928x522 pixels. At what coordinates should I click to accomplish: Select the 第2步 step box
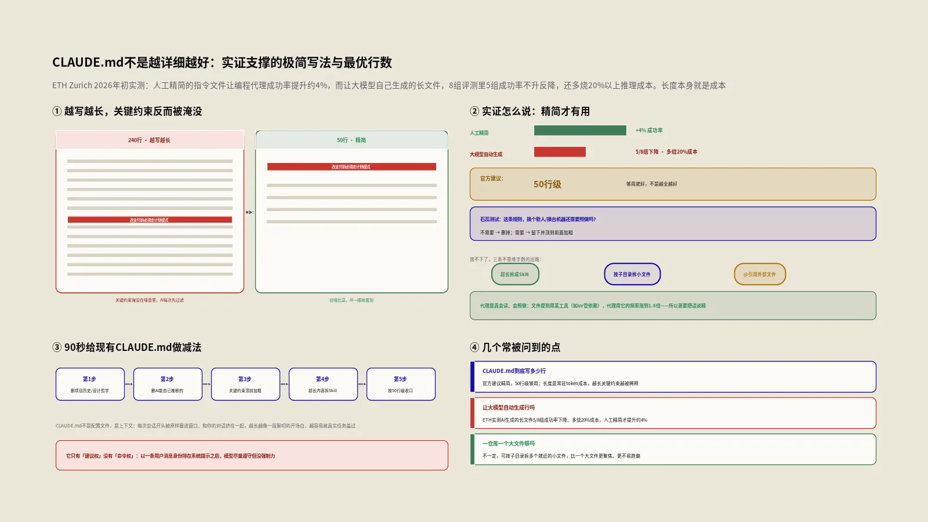pos(168,384)
